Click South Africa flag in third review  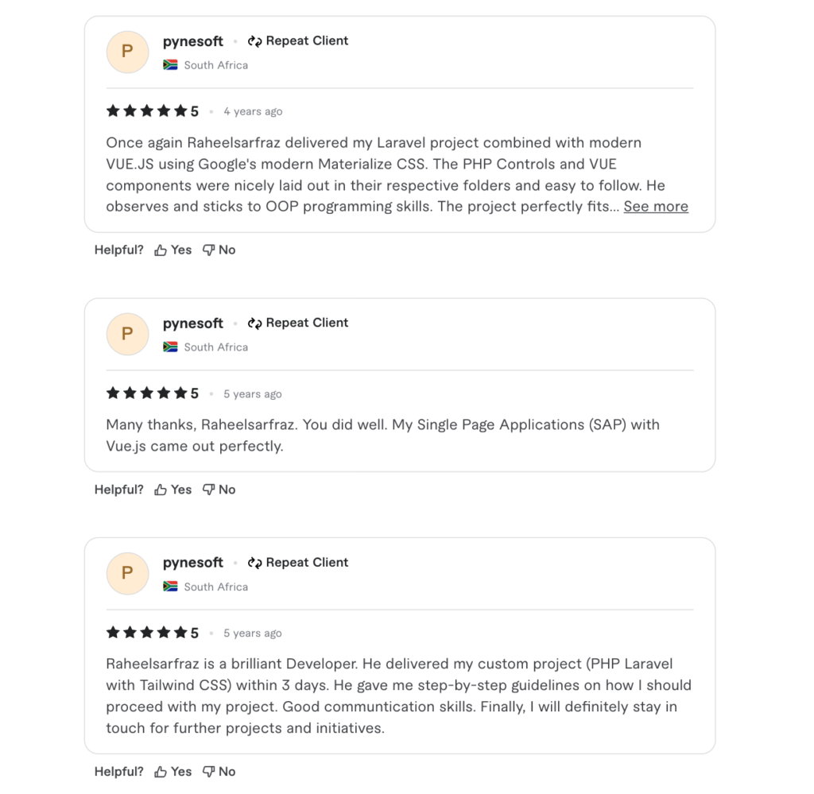click(170, 587)
